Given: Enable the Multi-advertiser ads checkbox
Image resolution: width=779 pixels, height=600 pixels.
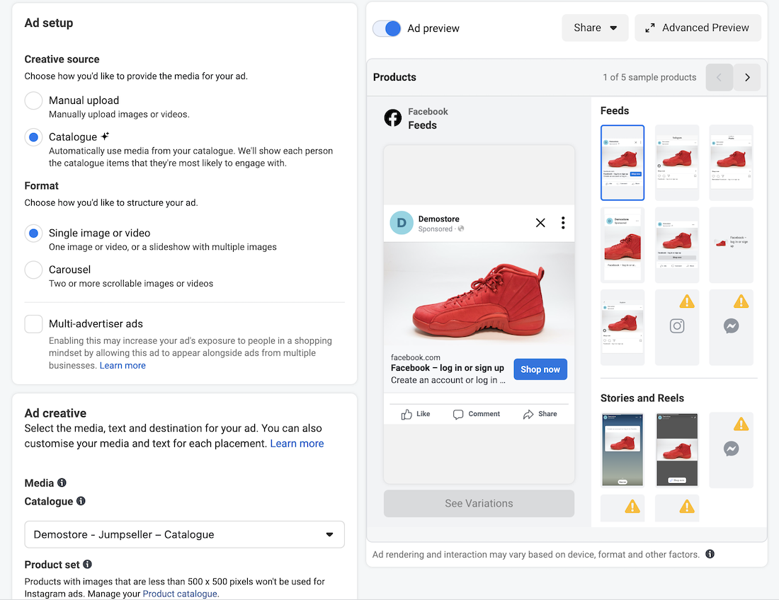Looking at the screenshot, I should [33, 324].
